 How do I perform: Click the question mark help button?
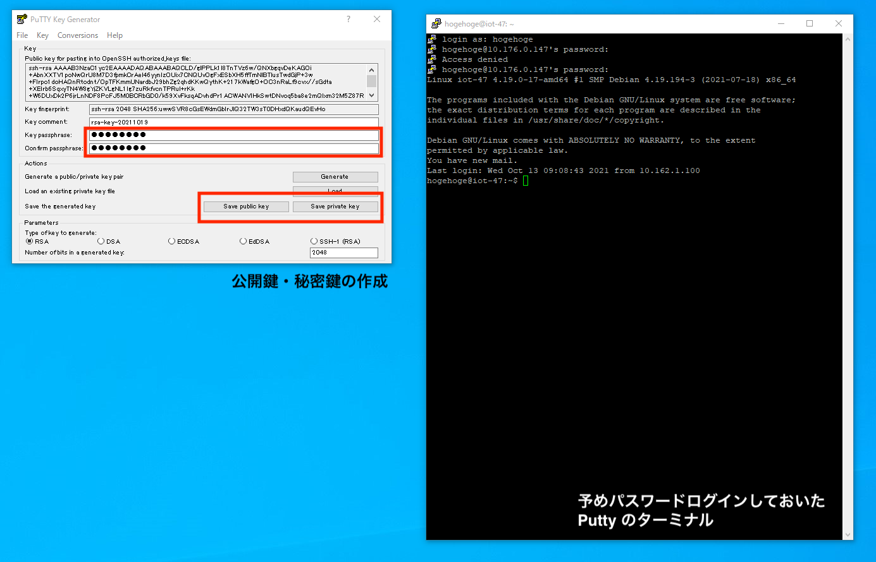tap(349, 20)
